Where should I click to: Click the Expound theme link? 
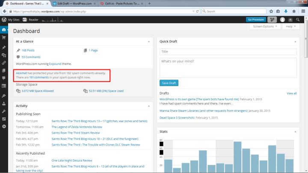[55, 64]
